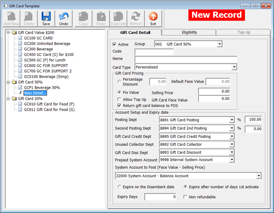Screen dimensions: 274x213
Task: Select GC500 GC (P) for Lunch
Action: 45,60
